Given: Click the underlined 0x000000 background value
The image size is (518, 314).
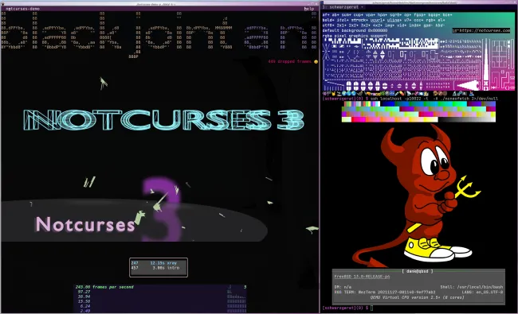Looking at the screenshot, I should point(377,30).
